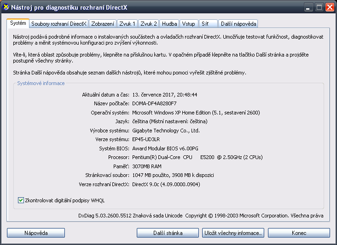Click the EP45-UD3LR system version value
The image size is (337, 245).
pos(146,139)
